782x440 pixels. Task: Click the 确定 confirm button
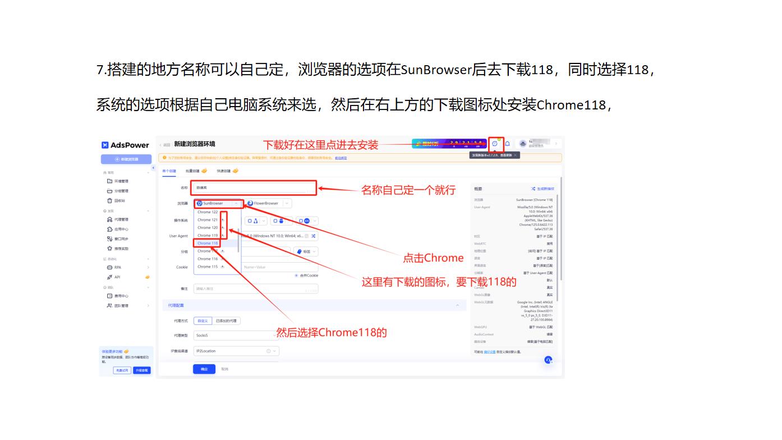[x=204, y=369]
